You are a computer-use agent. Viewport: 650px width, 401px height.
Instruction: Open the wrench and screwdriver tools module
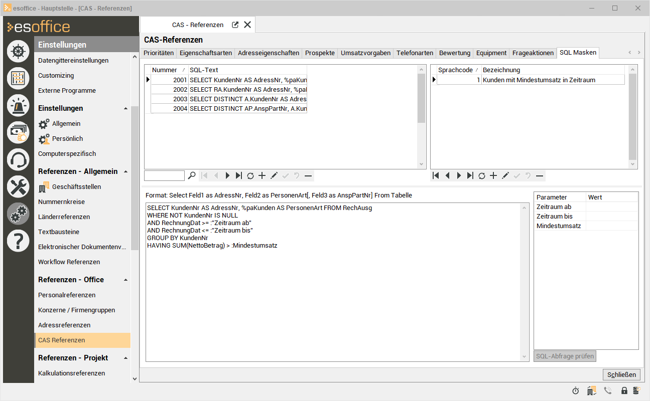(x=18, y=186)
